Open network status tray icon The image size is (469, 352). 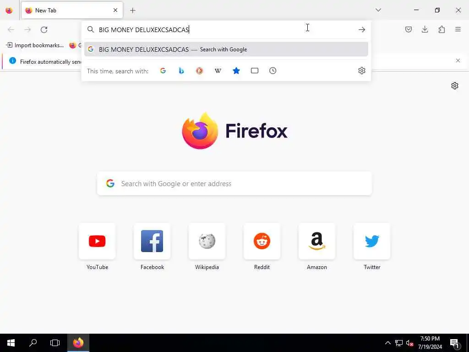pyautogui.click(x=399, y=343)
